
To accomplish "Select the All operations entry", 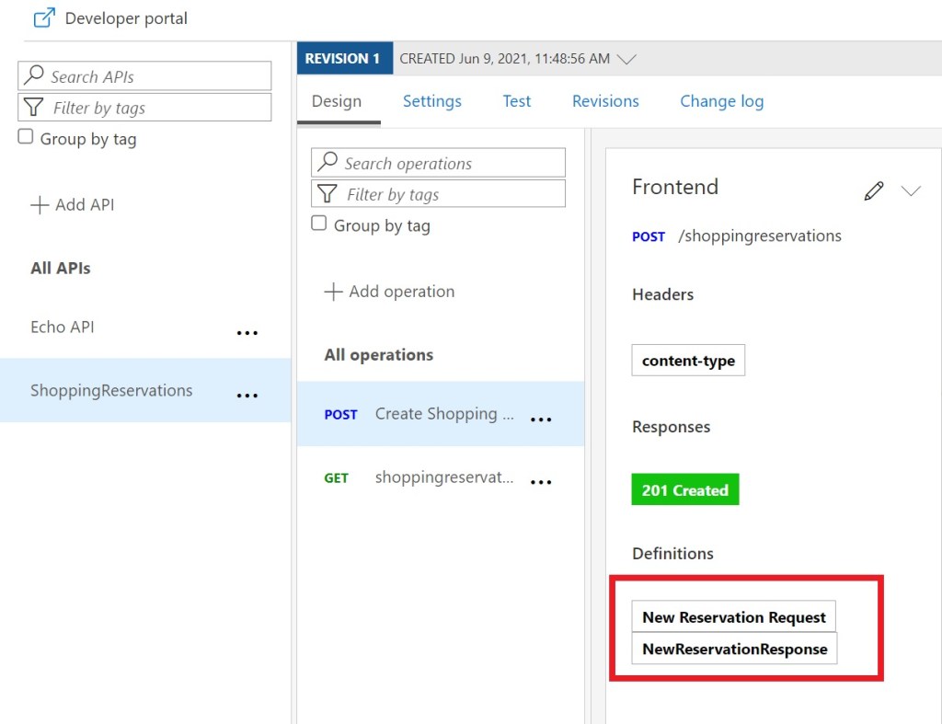I will [379, 355].
